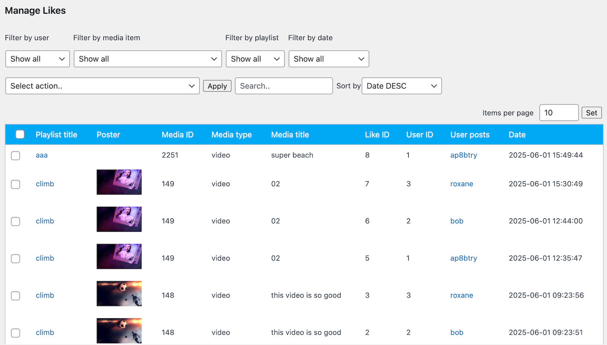Open the 'Select action..' bulk dropdown
607x345 pixels.
point(102,86)
